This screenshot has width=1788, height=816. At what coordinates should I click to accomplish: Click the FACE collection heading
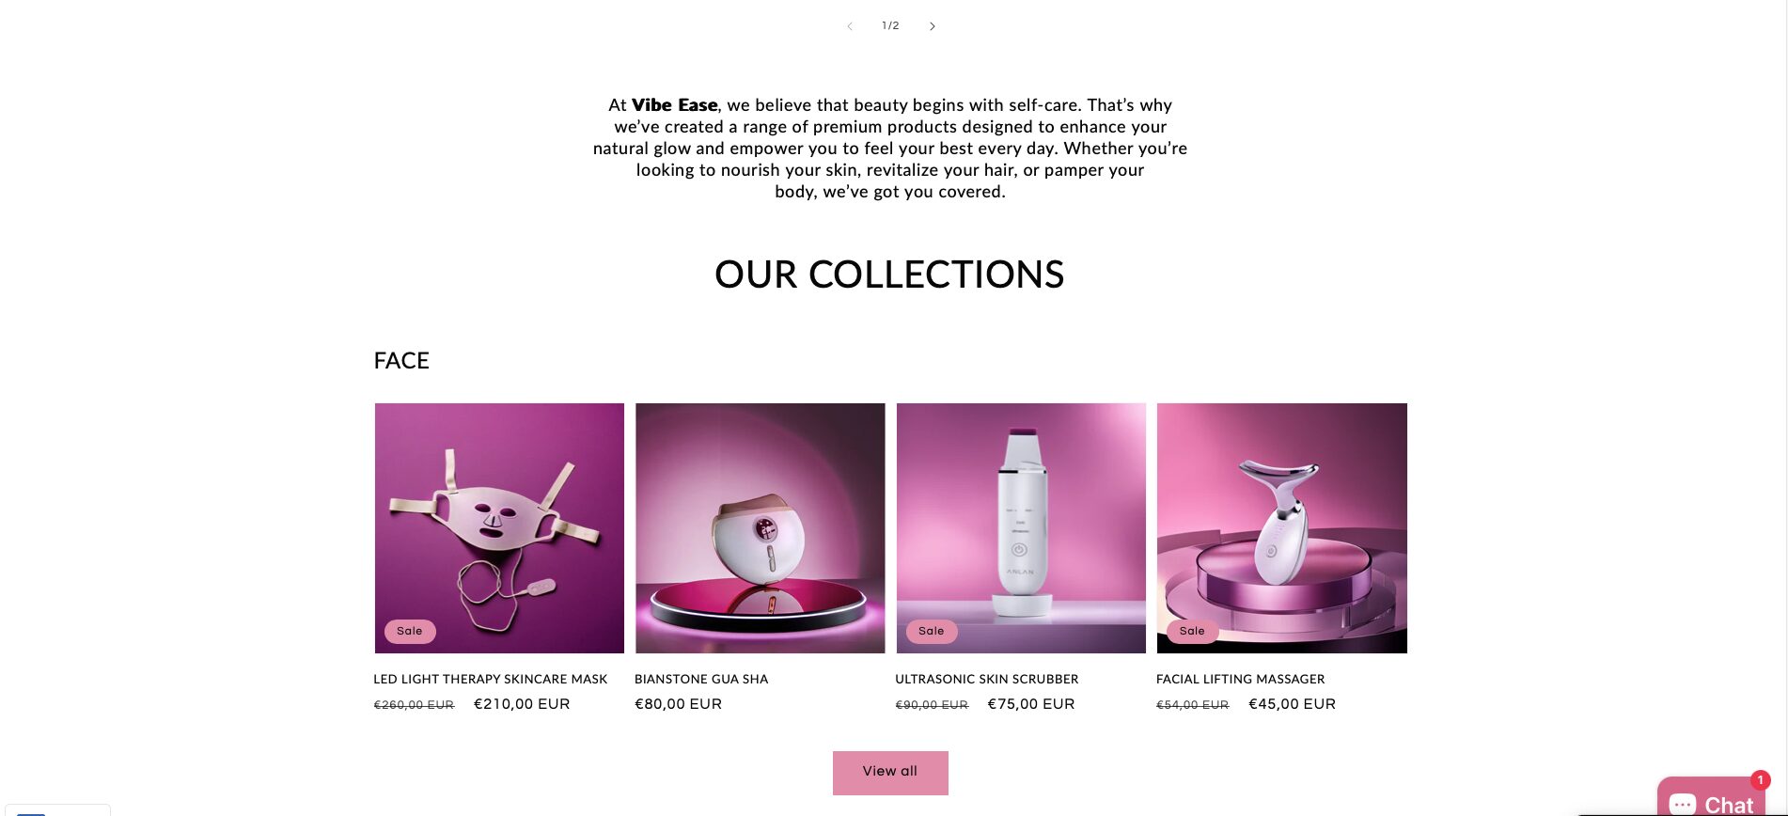(401, 361)
